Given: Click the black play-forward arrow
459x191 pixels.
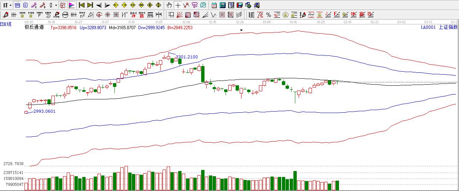Looking at the screenshot, I should tap(107, 5).
